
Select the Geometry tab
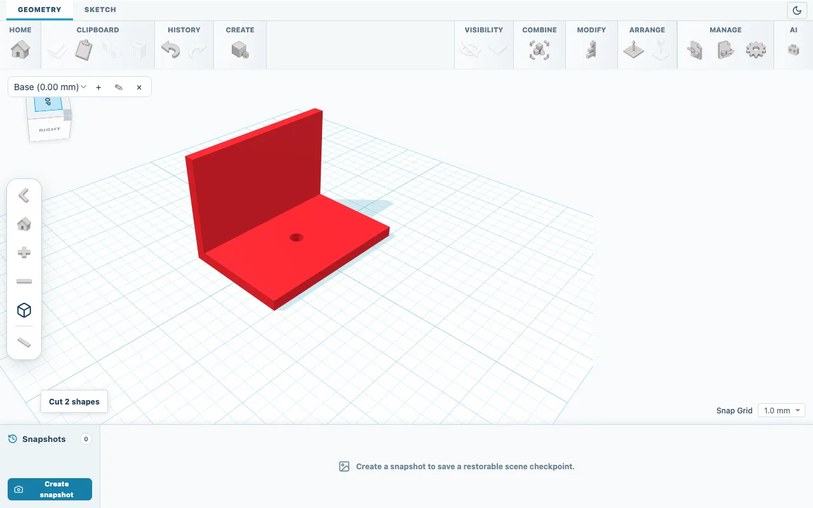39,10
